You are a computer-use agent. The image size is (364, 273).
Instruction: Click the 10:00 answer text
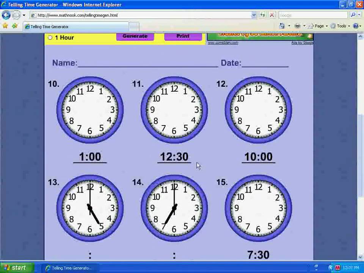[x=258, y=157]
